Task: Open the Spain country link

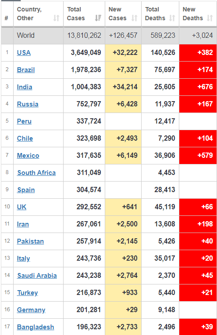Action: 26,190
